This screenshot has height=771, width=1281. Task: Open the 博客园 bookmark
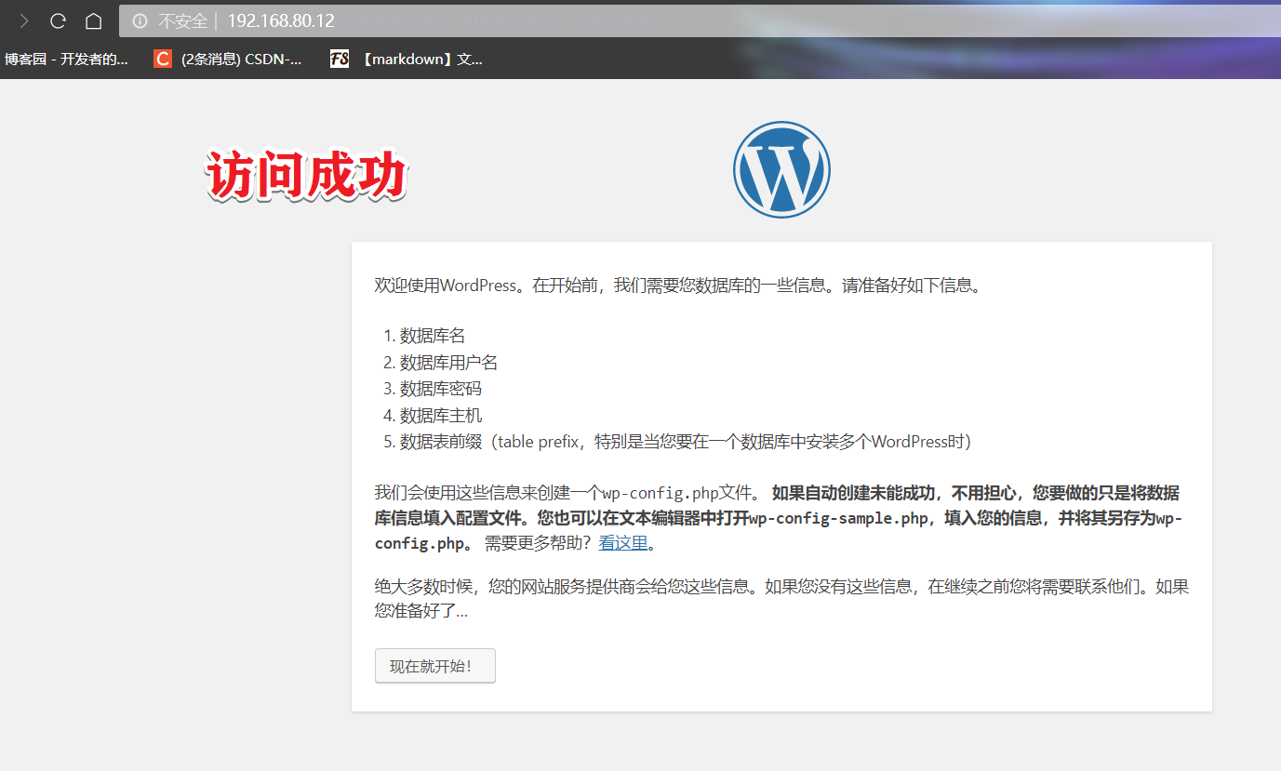[66, 60]
